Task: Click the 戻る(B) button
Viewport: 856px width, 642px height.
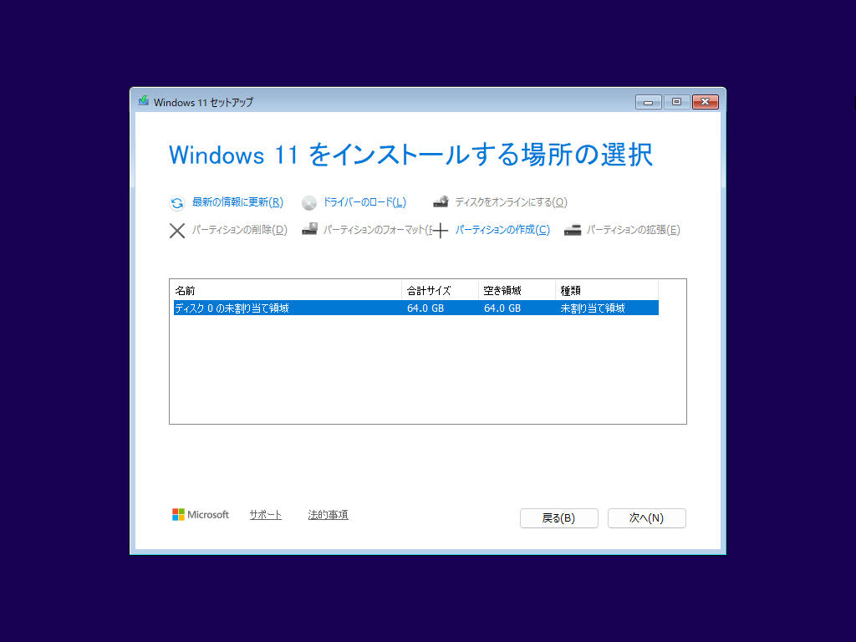Action: [559, 518]
